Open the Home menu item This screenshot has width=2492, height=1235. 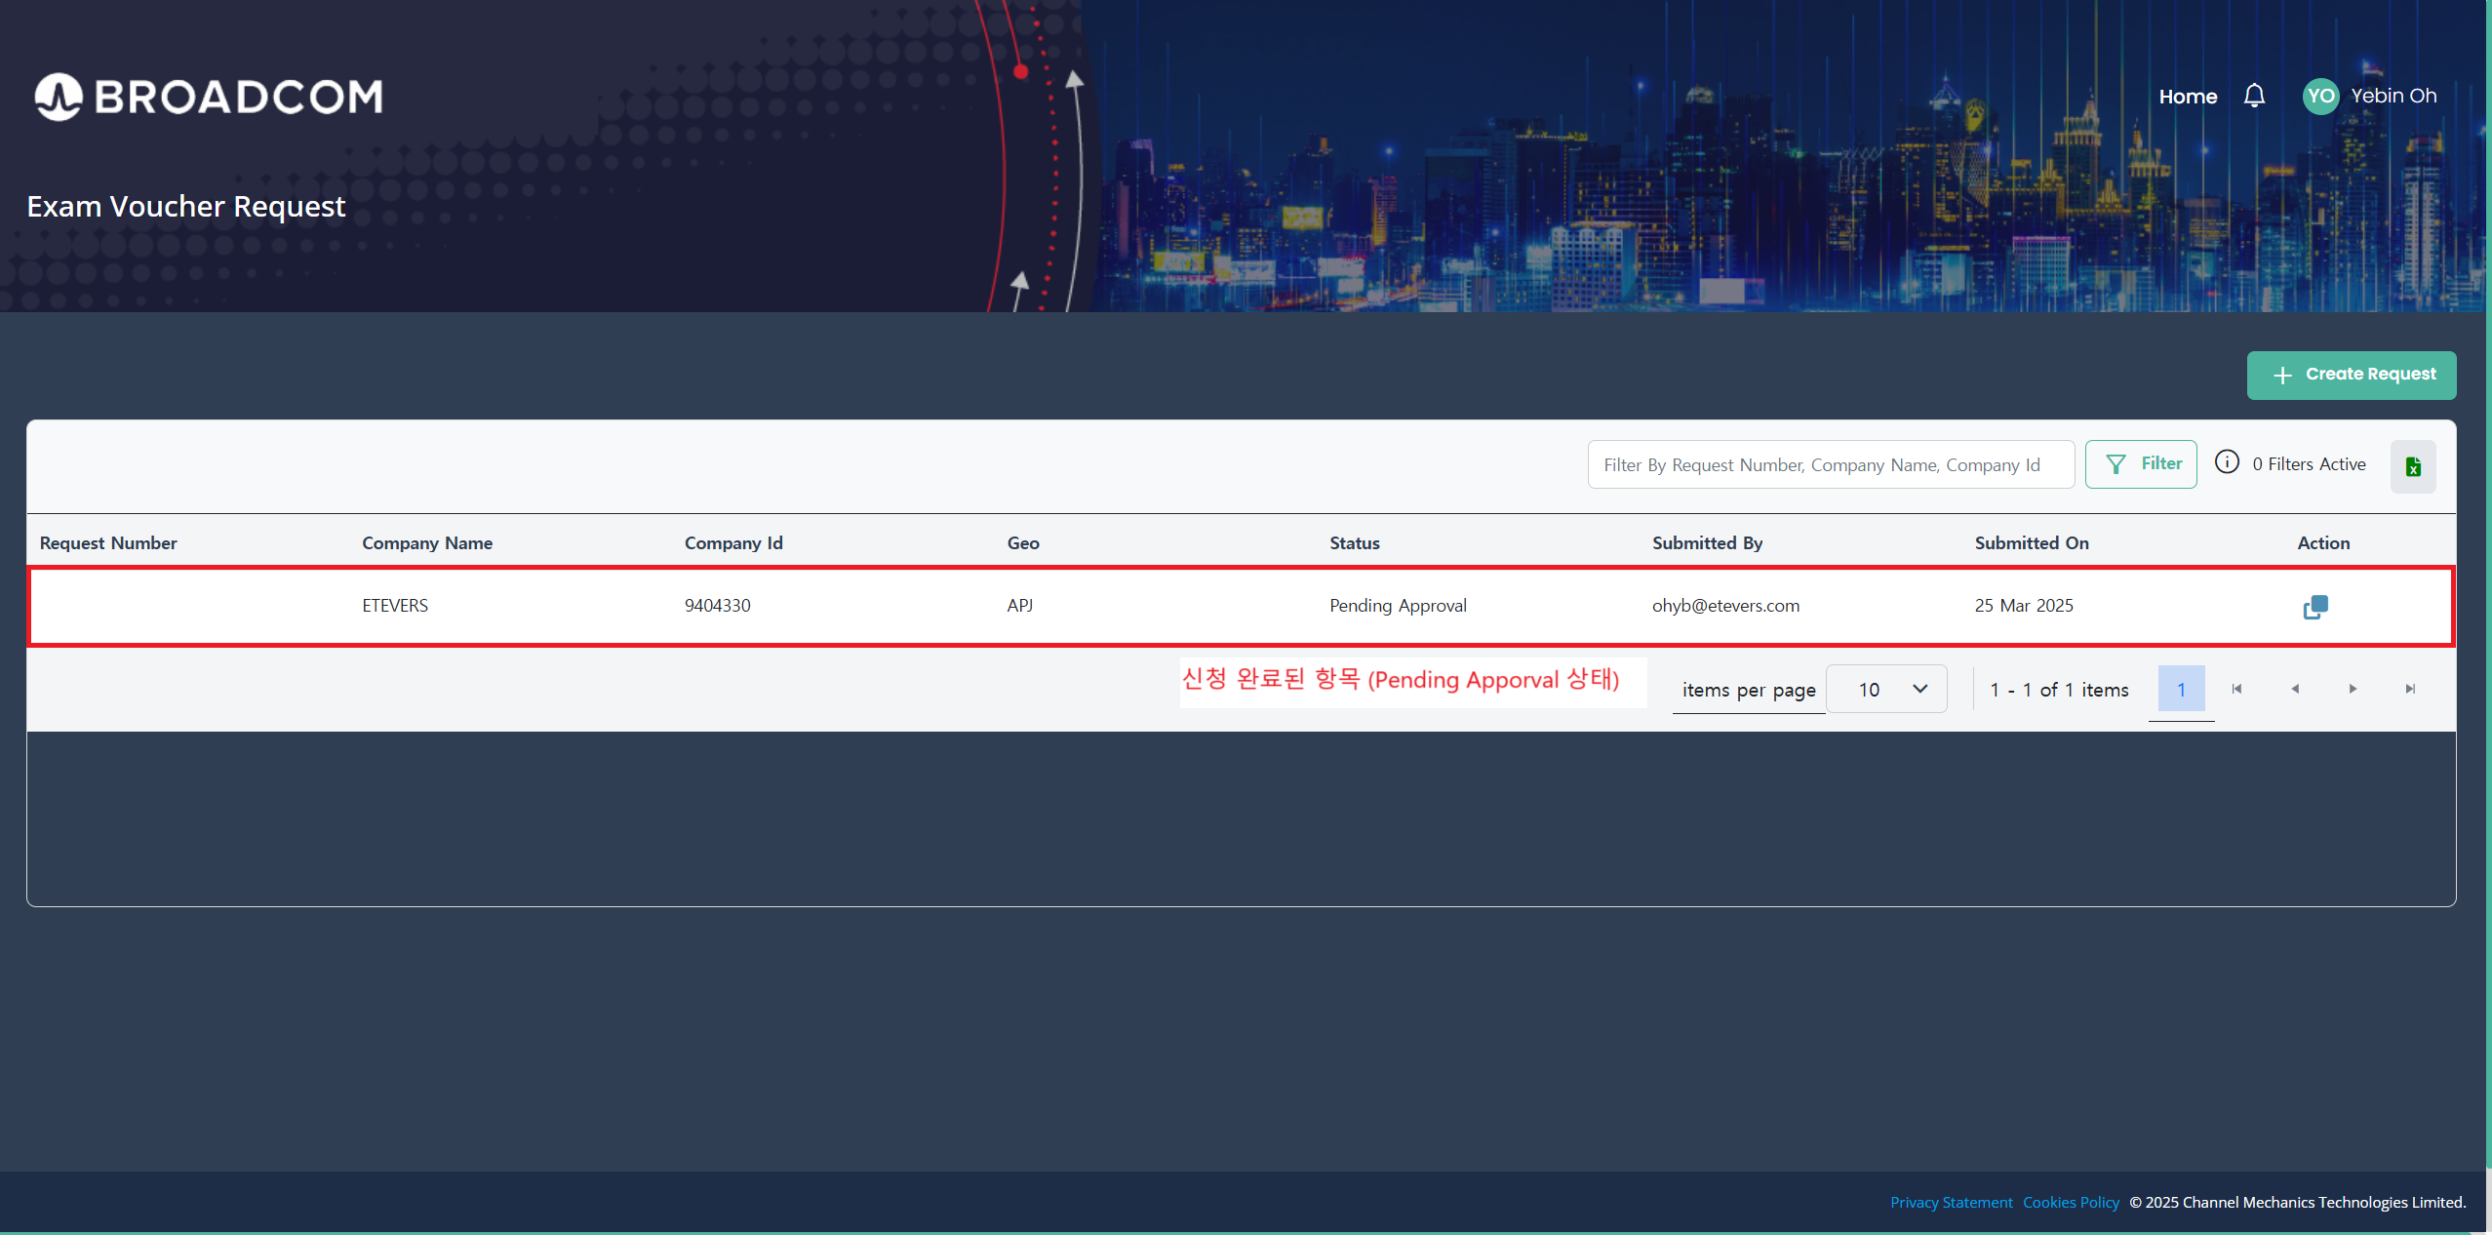(2188, 97)
